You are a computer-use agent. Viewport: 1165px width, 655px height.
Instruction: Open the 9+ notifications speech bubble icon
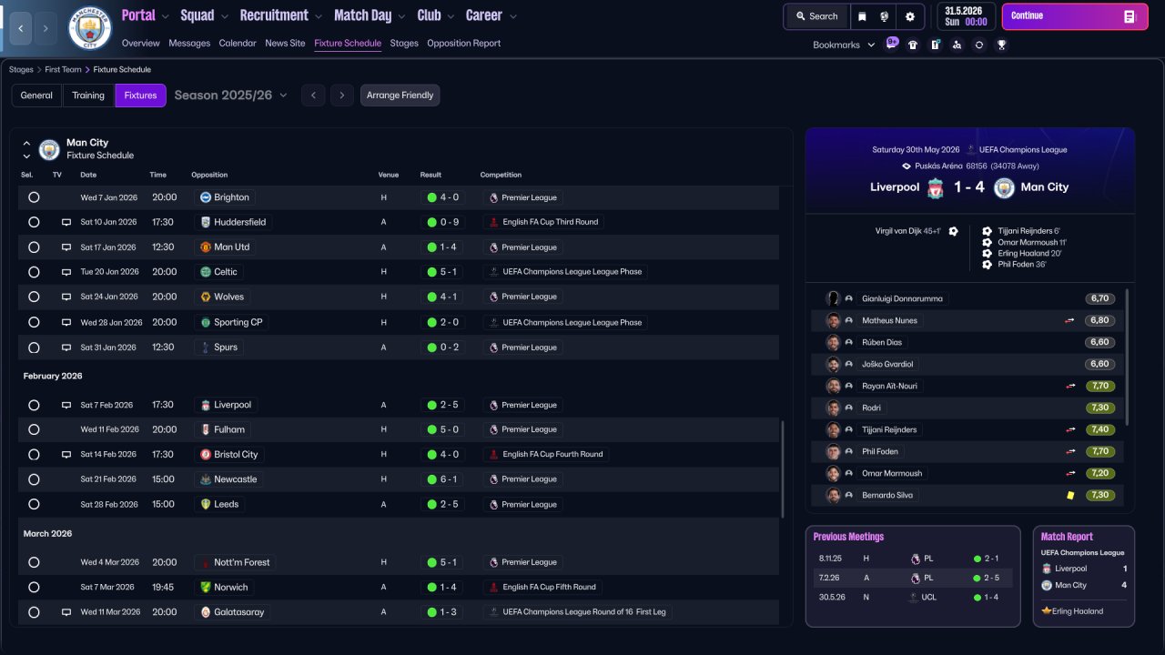click(891, 43)
